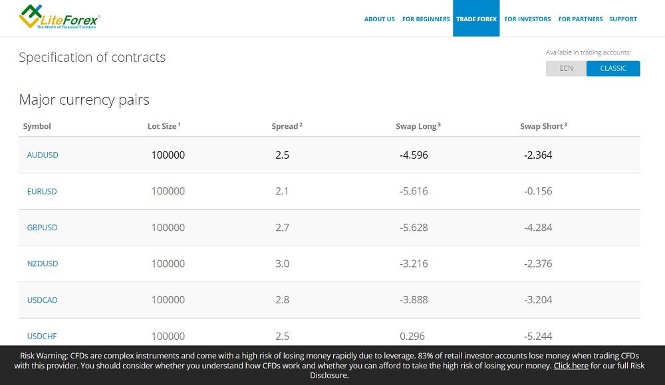Click the LiteForex logo
This screenshot has height=385, width=665.
click(x=59, y=17)
